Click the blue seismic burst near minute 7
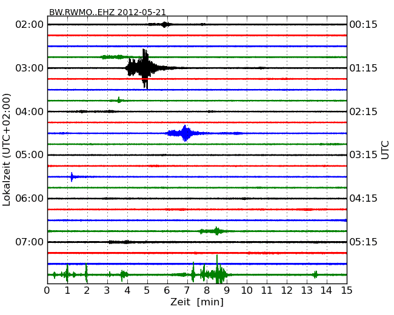This screenshot has width=394, height=315. click(x=185, y=133)
